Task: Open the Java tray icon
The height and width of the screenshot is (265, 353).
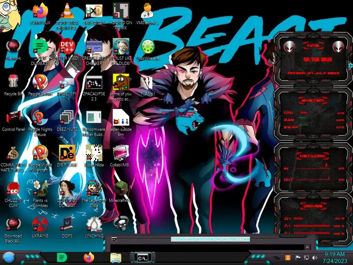Action: [x=288, y=257]
